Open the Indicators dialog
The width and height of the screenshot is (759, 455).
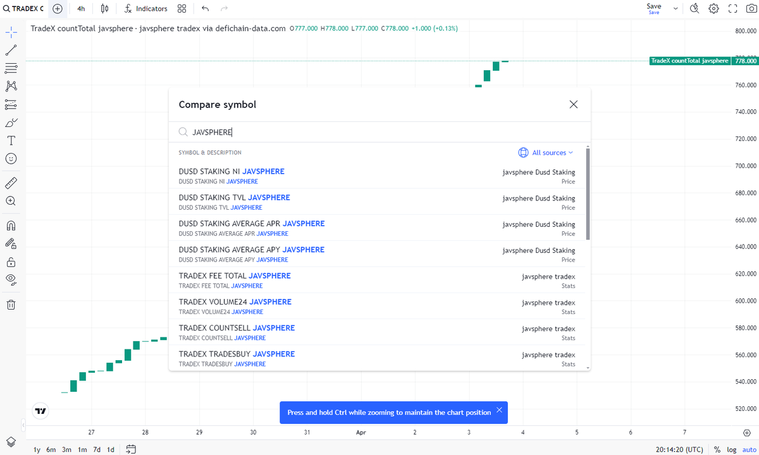tap(146, 9)
